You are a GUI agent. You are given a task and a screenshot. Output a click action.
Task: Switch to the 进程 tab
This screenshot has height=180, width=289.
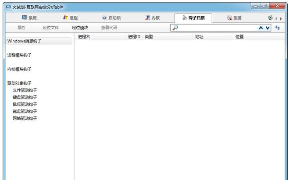point(70,18)
